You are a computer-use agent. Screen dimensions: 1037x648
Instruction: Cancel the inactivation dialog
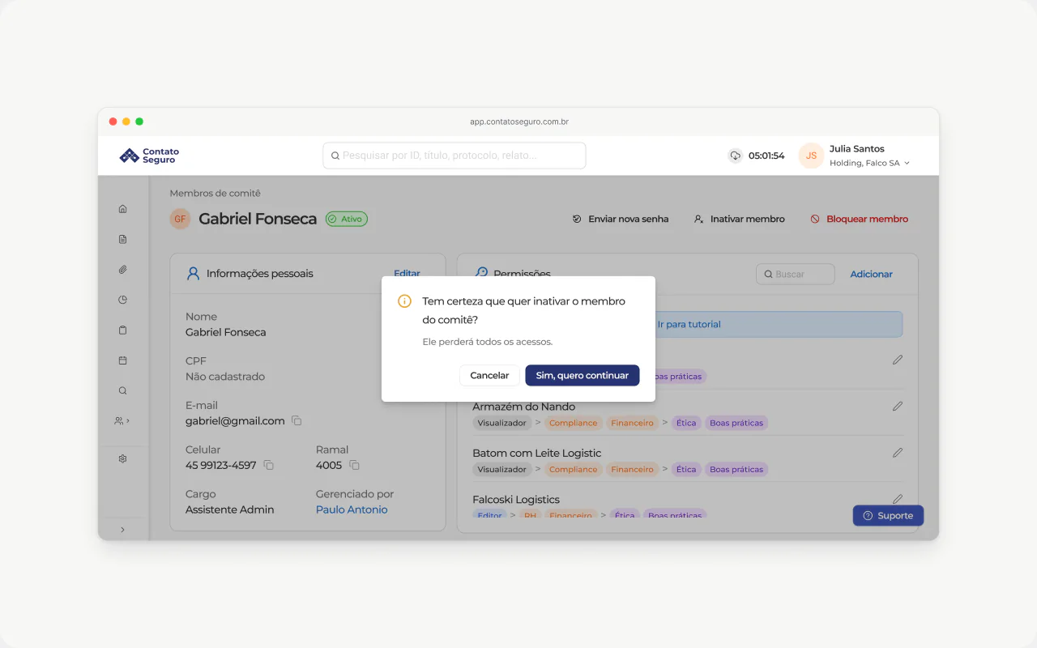tap(490, 375)
